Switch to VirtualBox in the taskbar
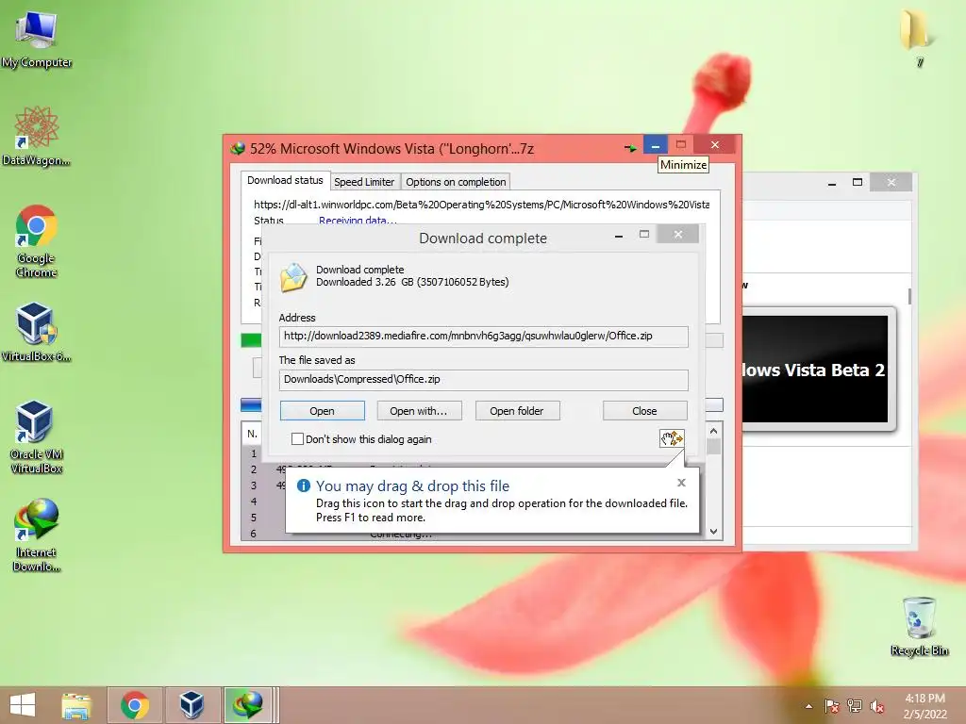 click(192, 705)
